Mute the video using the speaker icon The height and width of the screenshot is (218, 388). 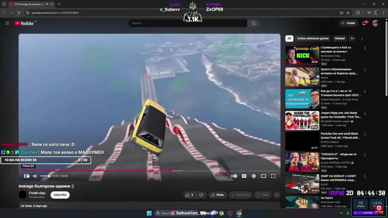(35, 176)
